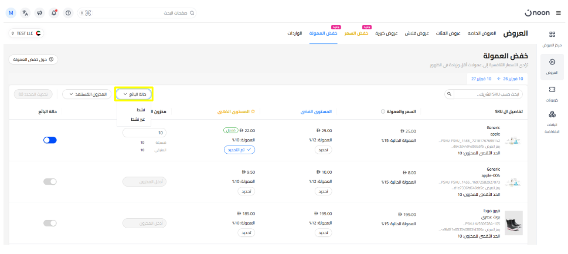Open the hamburger menu next to noon logo

tap(558, 12)
